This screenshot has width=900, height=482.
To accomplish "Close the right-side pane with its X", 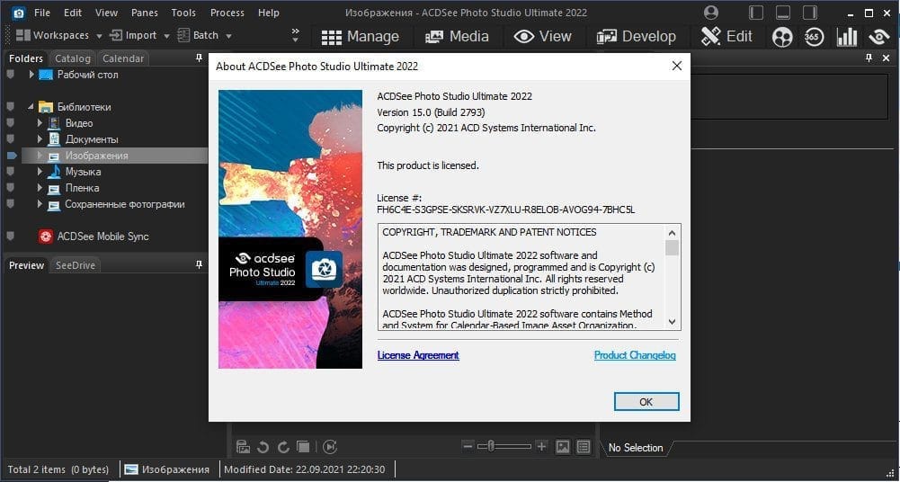I will click(x=886, y=58).
